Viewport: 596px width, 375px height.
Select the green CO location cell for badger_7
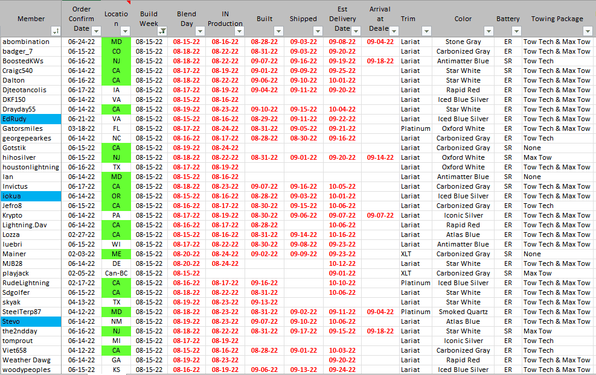click(116, 51)
